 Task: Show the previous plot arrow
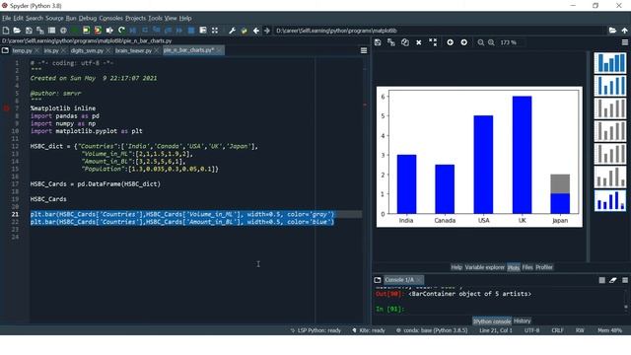click(x=450, y=42)
